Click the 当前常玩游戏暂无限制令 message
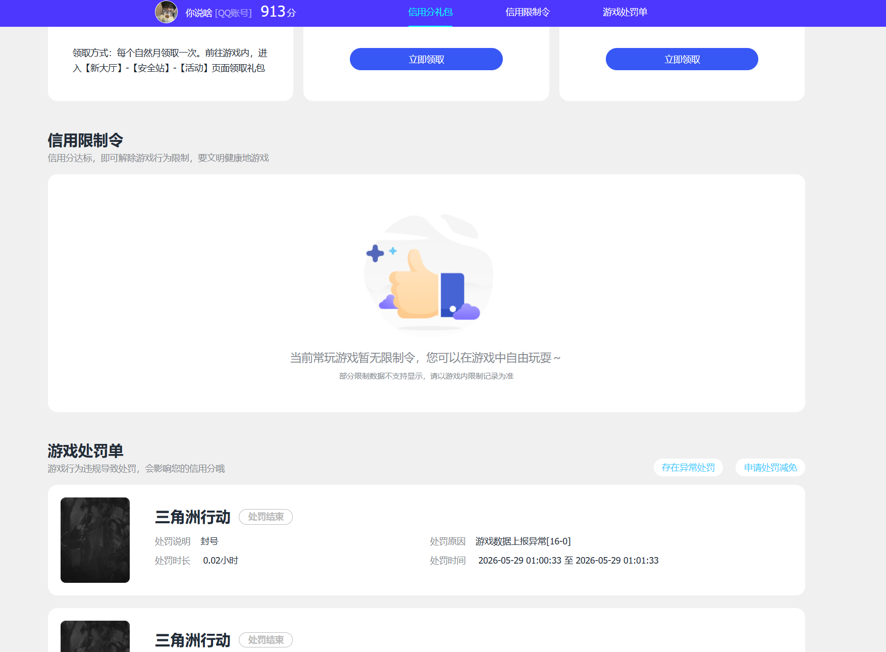This screenshot has width=886, height=652. [426, 358]
